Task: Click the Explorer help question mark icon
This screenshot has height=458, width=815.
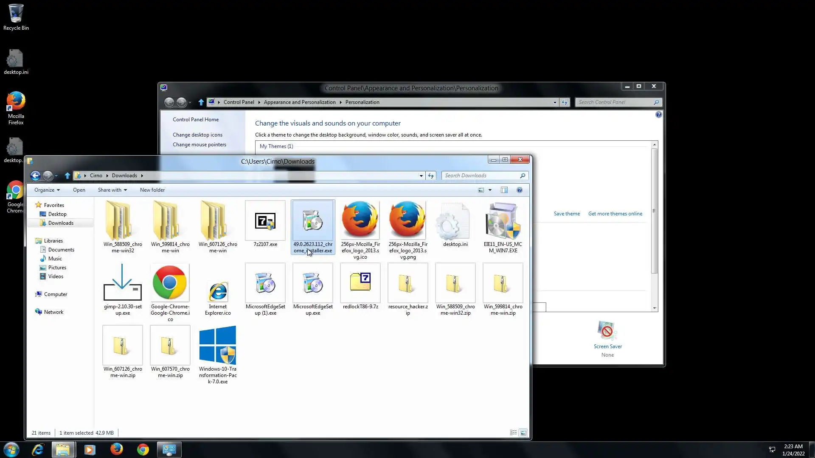Action: point(519,190)
